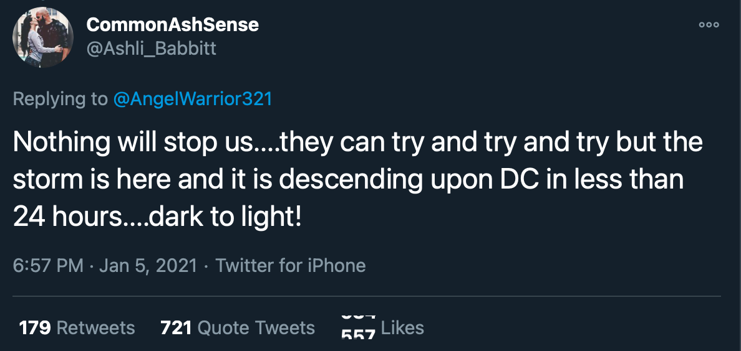Click the 6:57 PM timestamp
Screen dimensions: 741x351
(x=48, y=266)
